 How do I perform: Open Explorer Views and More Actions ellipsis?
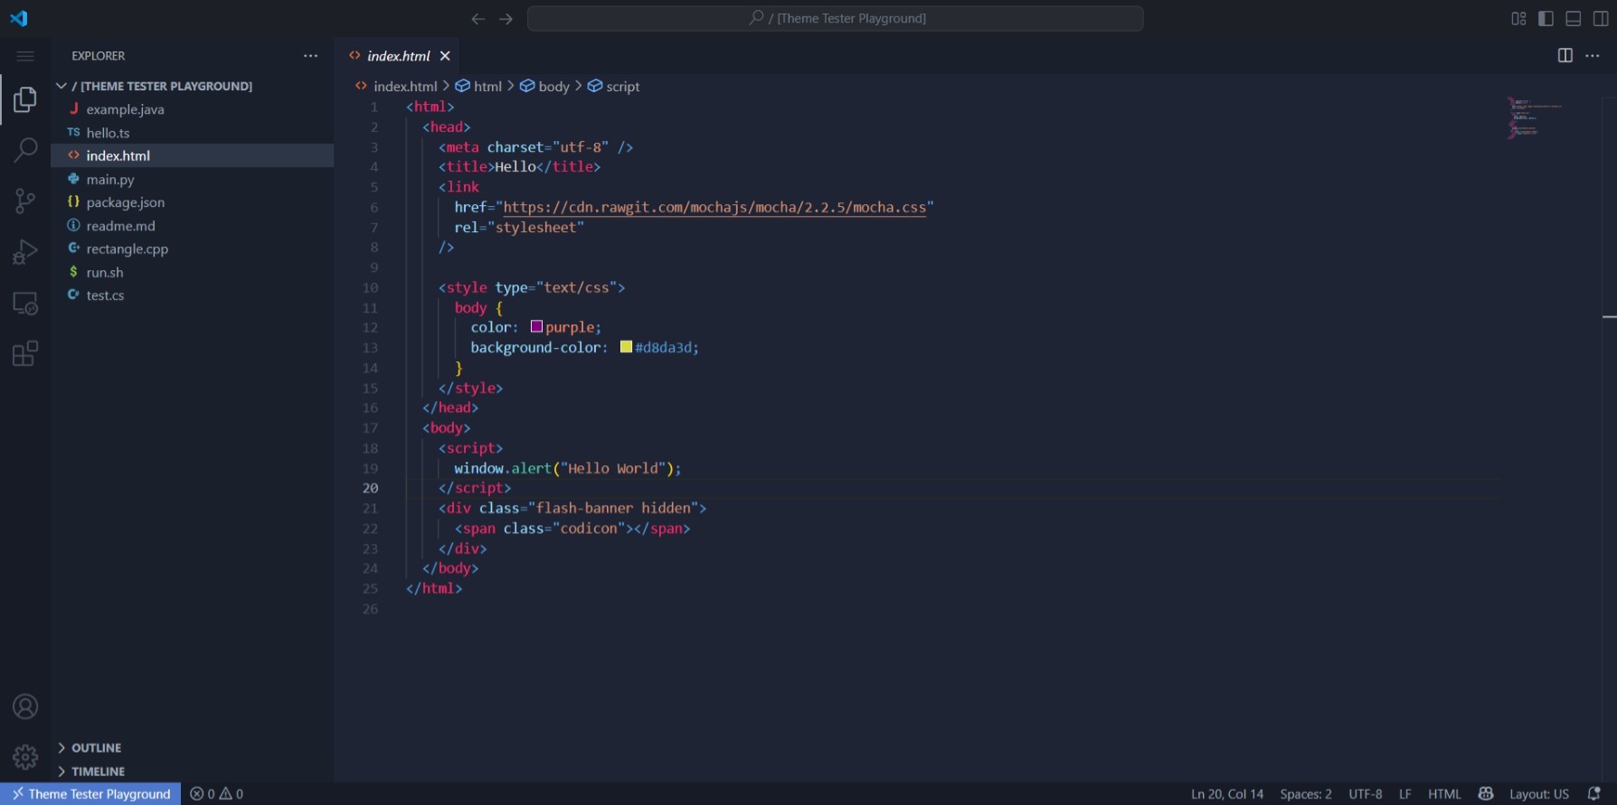point(311,56)
